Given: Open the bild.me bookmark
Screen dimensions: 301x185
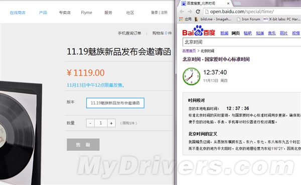Looking at the screenshot, I should (213, 19).
